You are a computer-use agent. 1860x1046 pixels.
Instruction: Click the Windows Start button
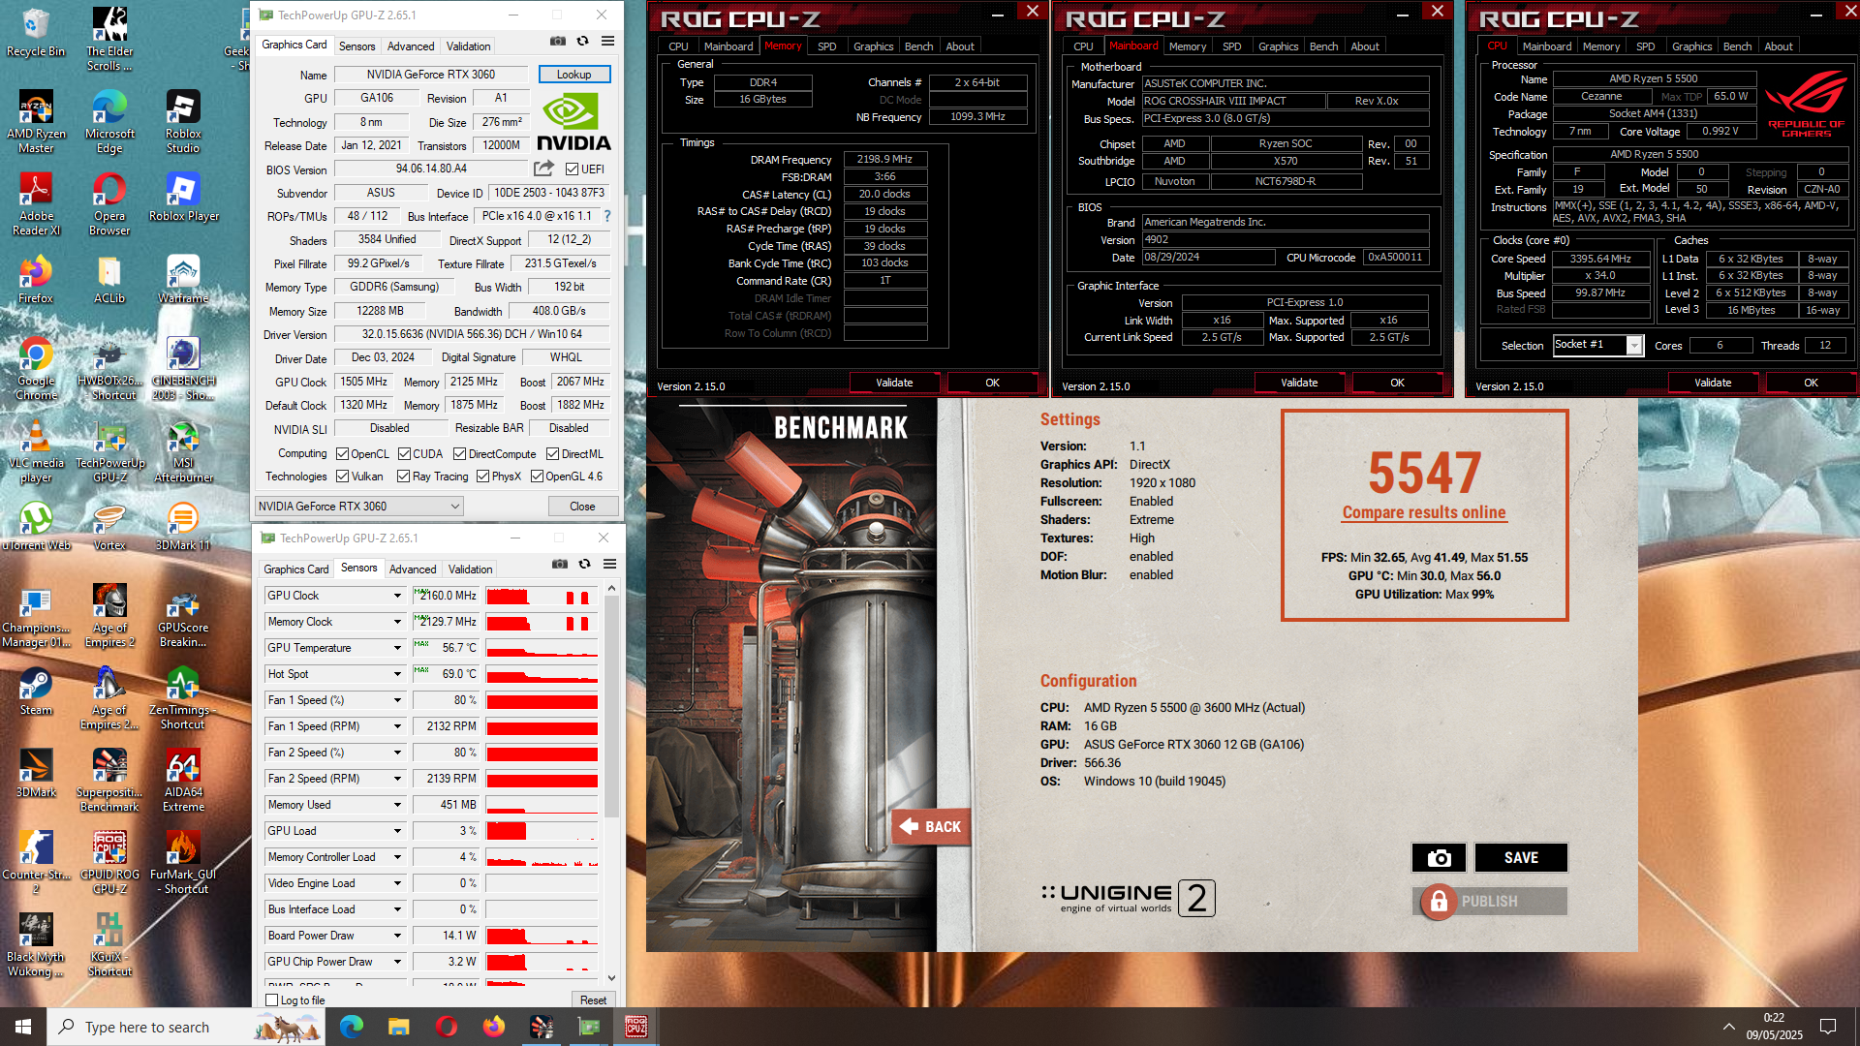pos(23,1027)
